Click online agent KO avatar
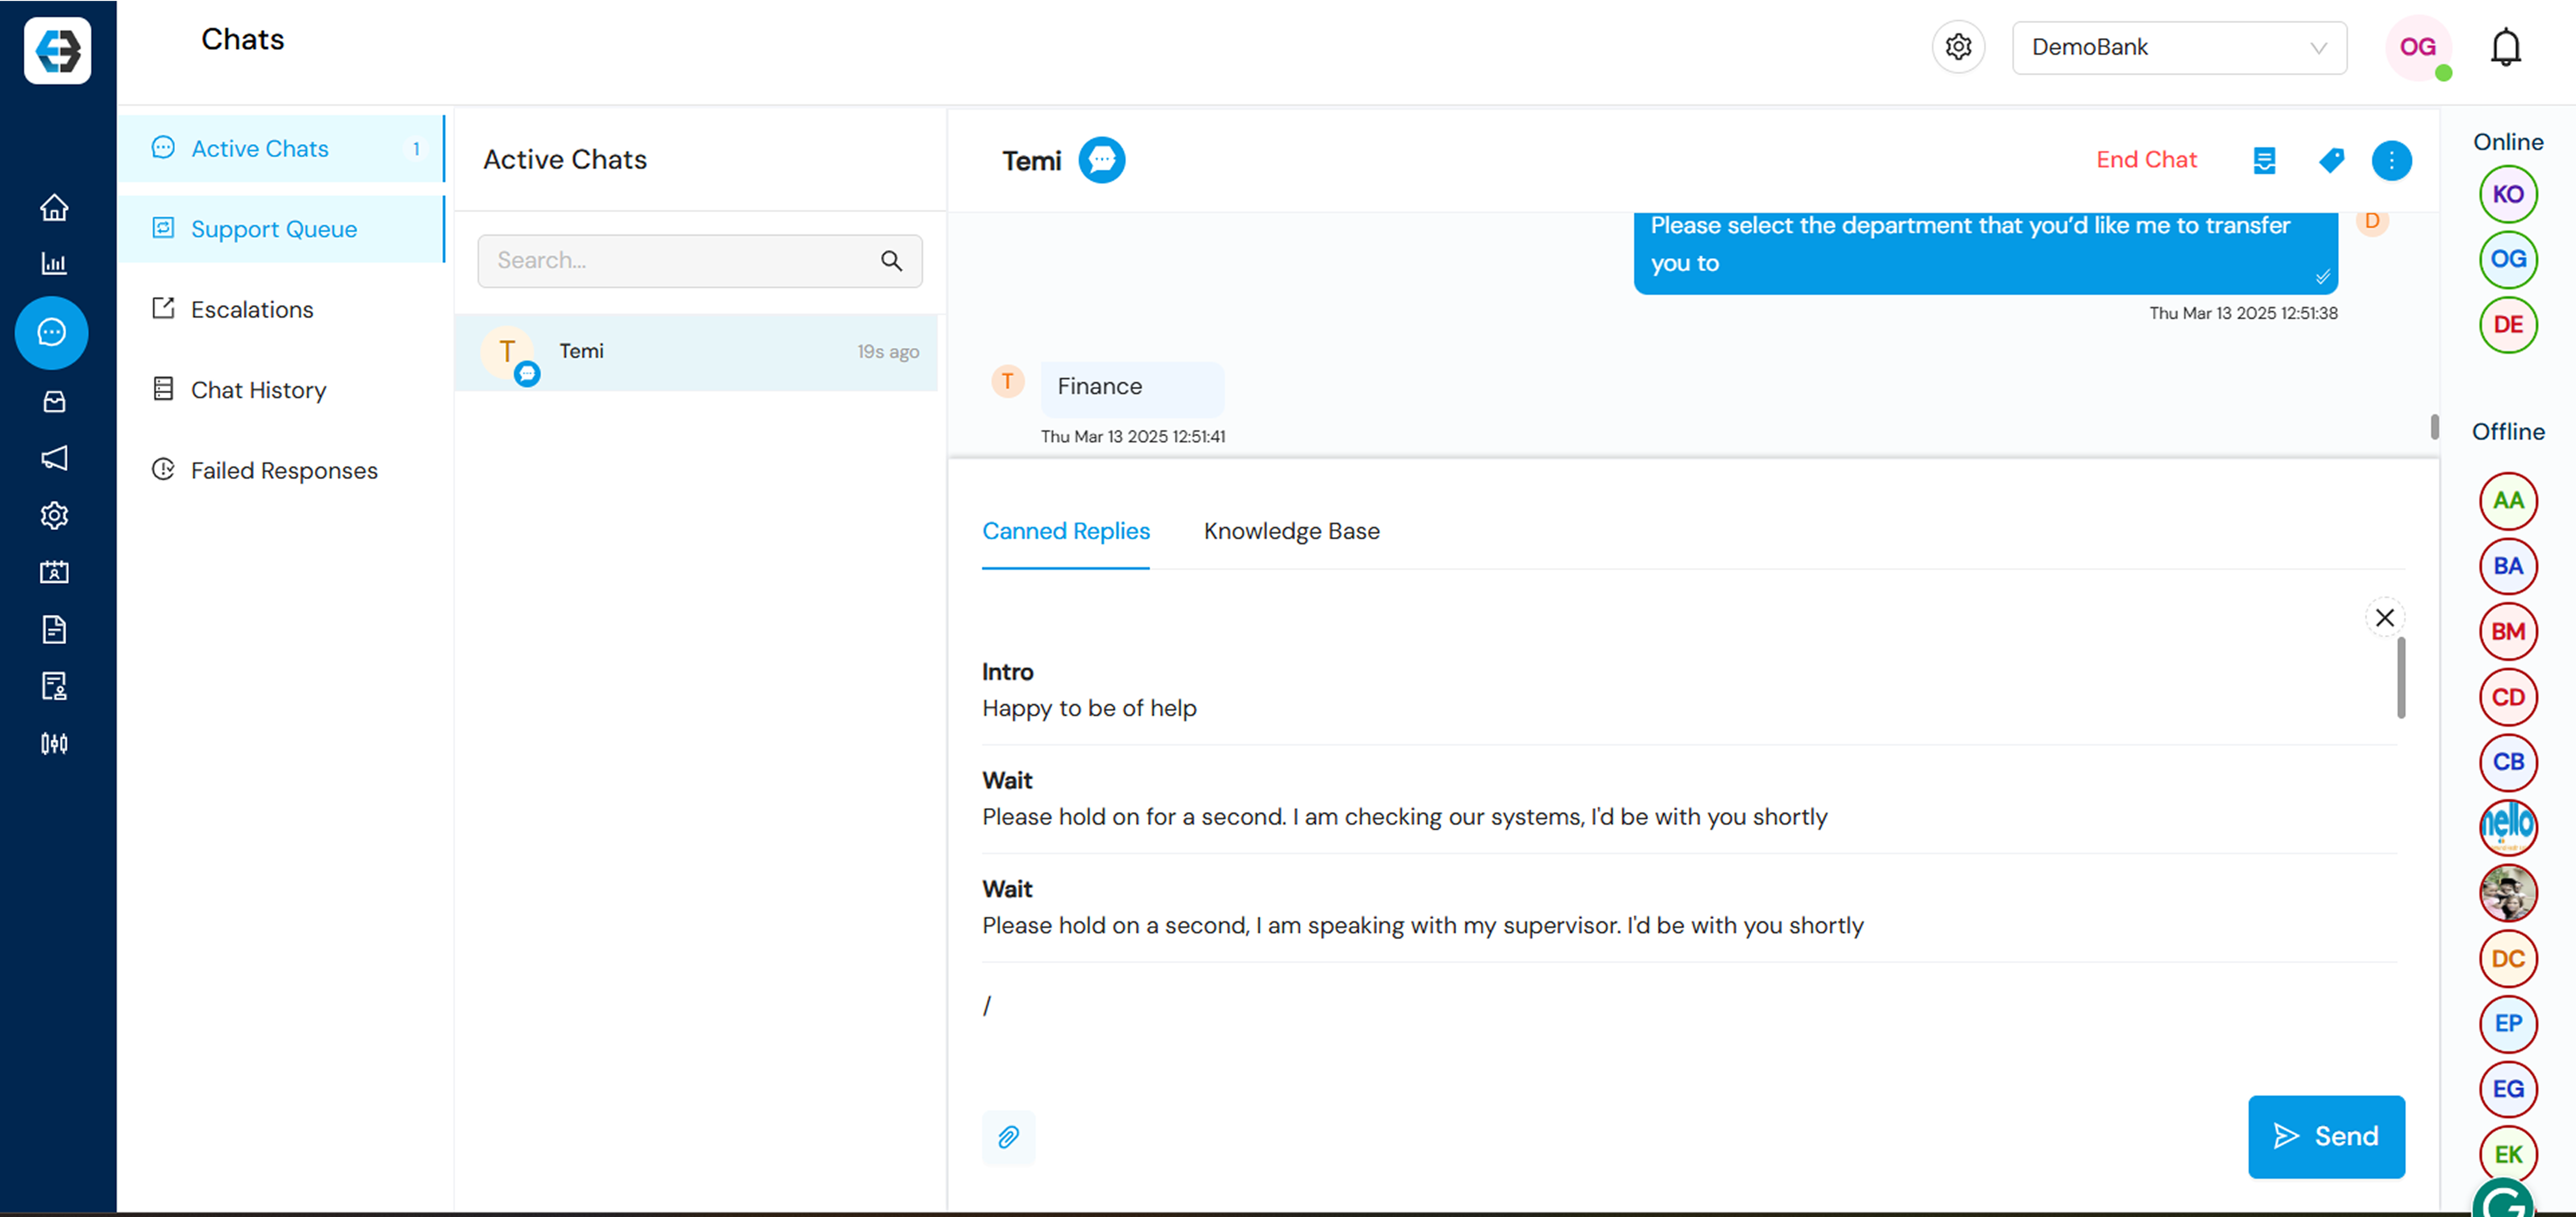The height and width of the screenshot is (1217, 2576). 2508,195
